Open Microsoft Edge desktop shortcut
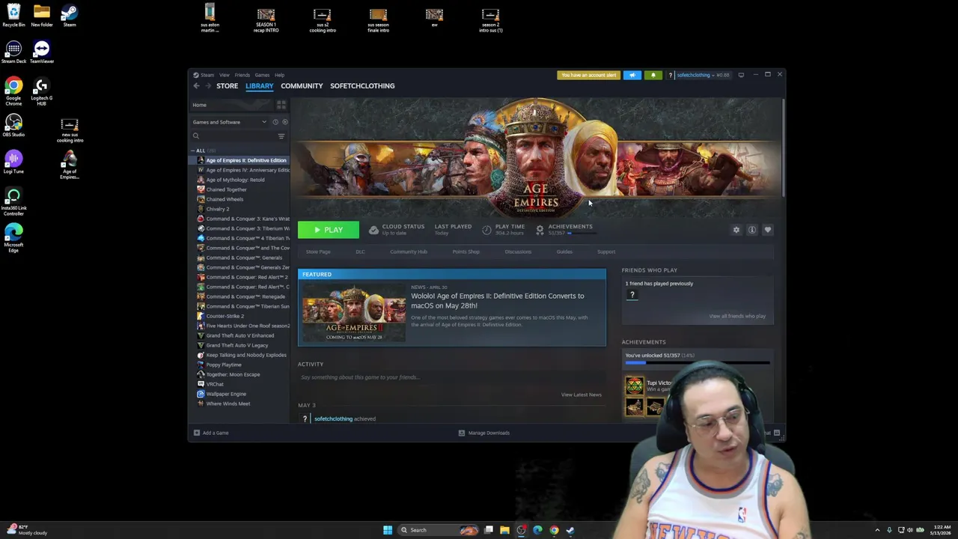 (13, 238)
